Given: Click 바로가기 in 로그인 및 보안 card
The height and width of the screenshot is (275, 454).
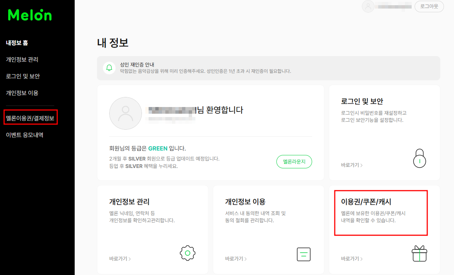Looking at the screenshot, I should tap(352, 165).
